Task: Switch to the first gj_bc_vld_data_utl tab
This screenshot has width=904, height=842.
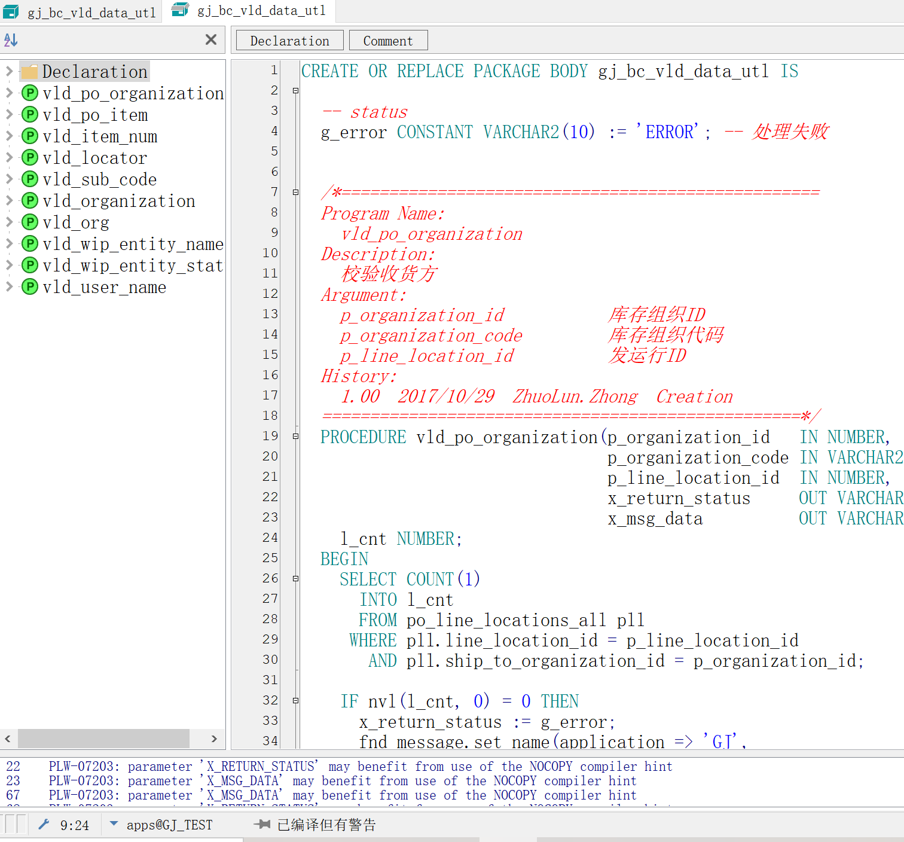Action: pos(81,12)
